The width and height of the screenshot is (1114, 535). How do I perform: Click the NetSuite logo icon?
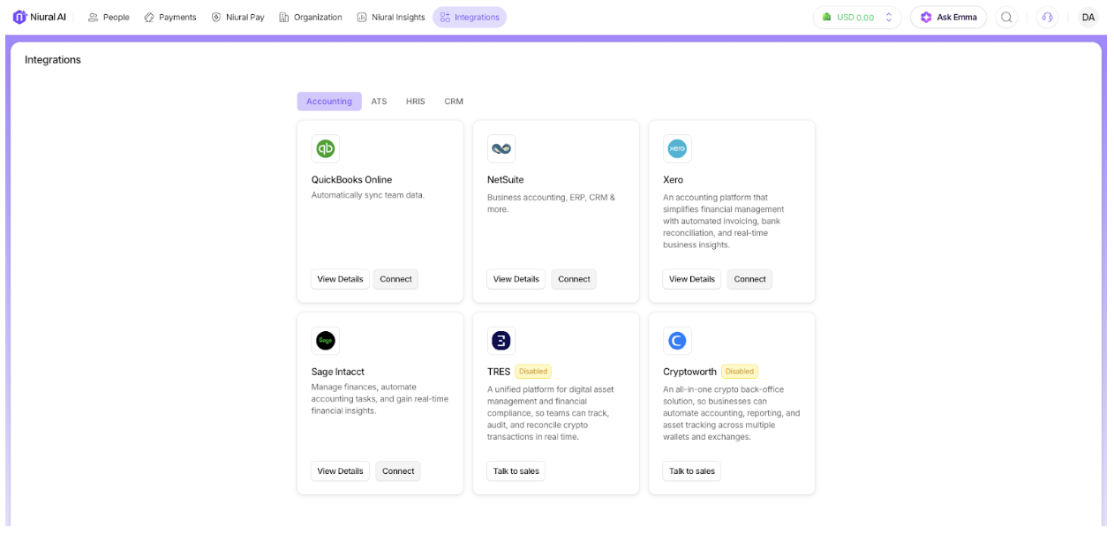[x=501, y=148]
